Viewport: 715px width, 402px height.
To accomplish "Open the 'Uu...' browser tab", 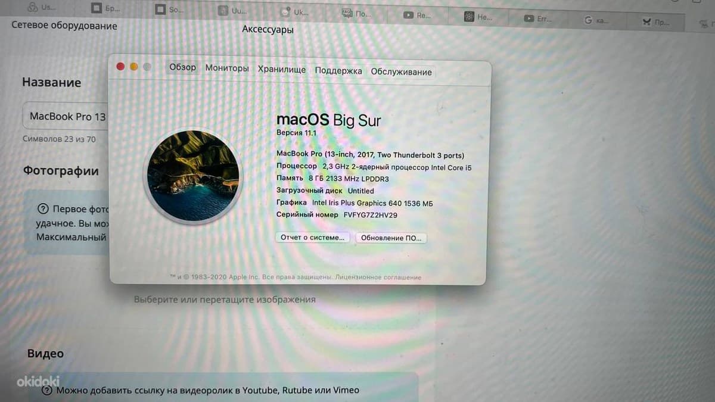I will tap(232, 11).
